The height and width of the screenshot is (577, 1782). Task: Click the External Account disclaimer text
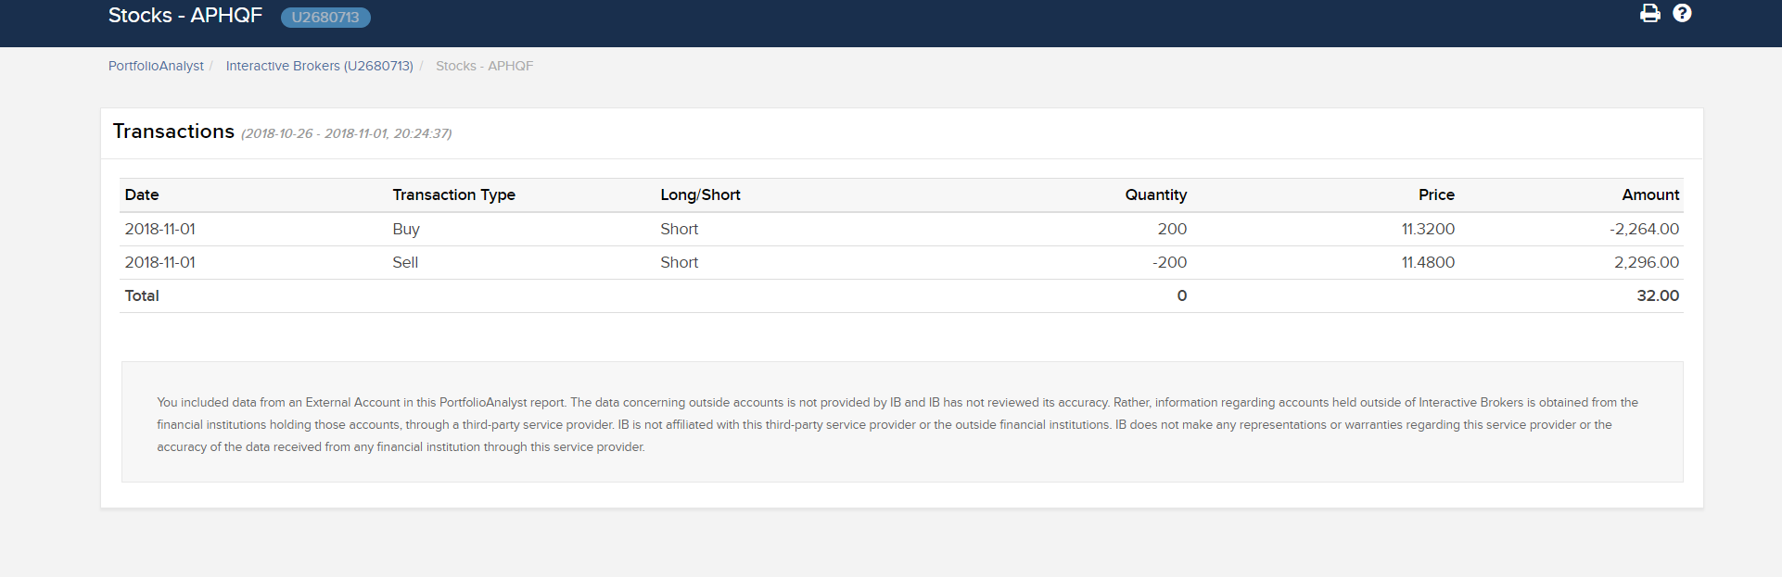[897, 424]
